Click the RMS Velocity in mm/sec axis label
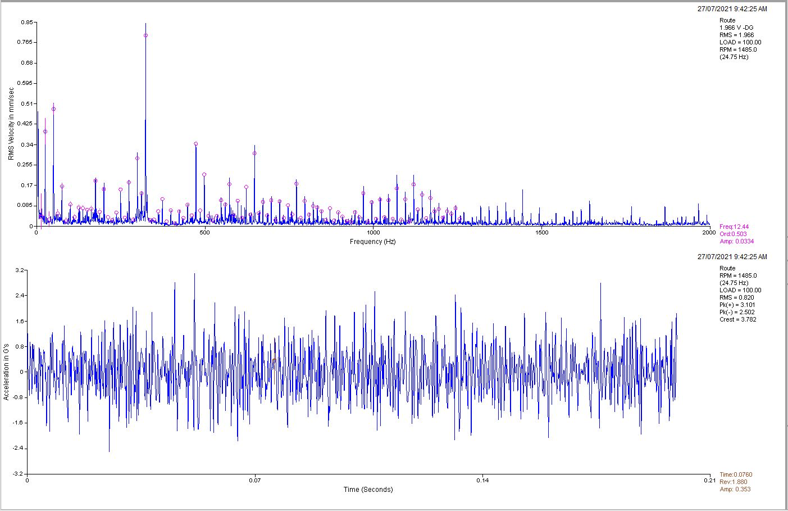 (11, 124)
